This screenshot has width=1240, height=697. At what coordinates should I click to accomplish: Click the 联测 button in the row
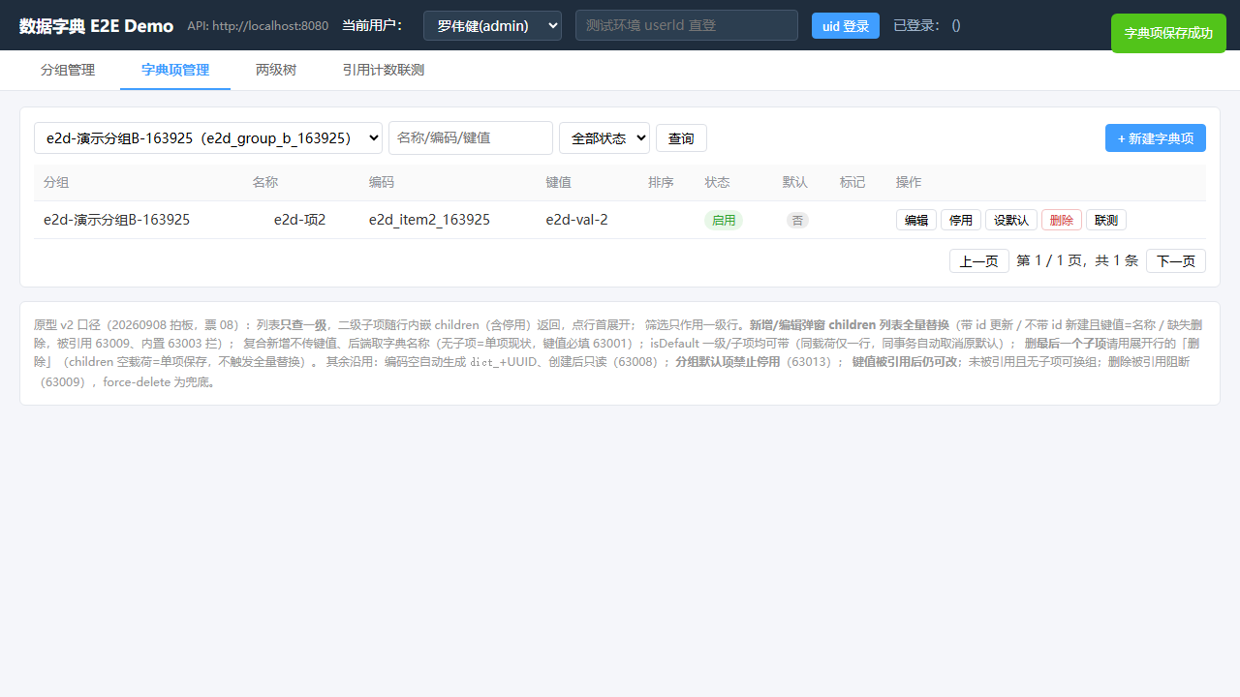tap(1106, 220)
